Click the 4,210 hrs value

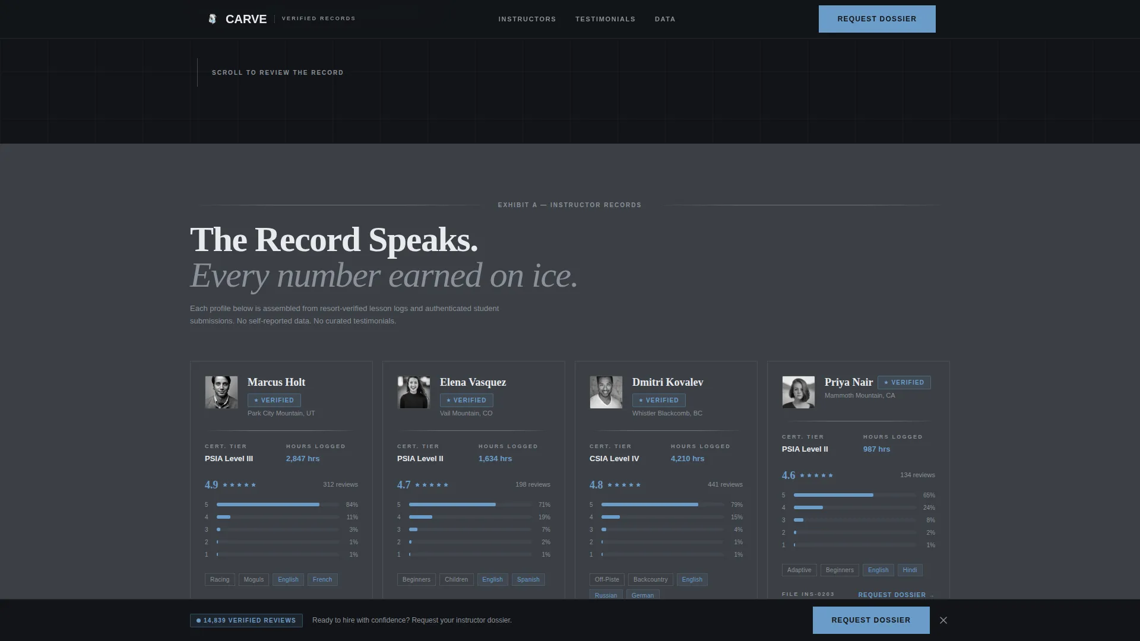(x=688, y=459)
